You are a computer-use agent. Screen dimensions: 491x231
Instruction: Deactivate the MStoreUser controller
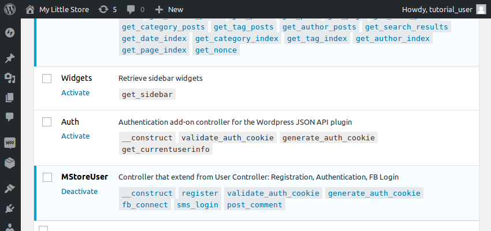[x=80, y=191]
